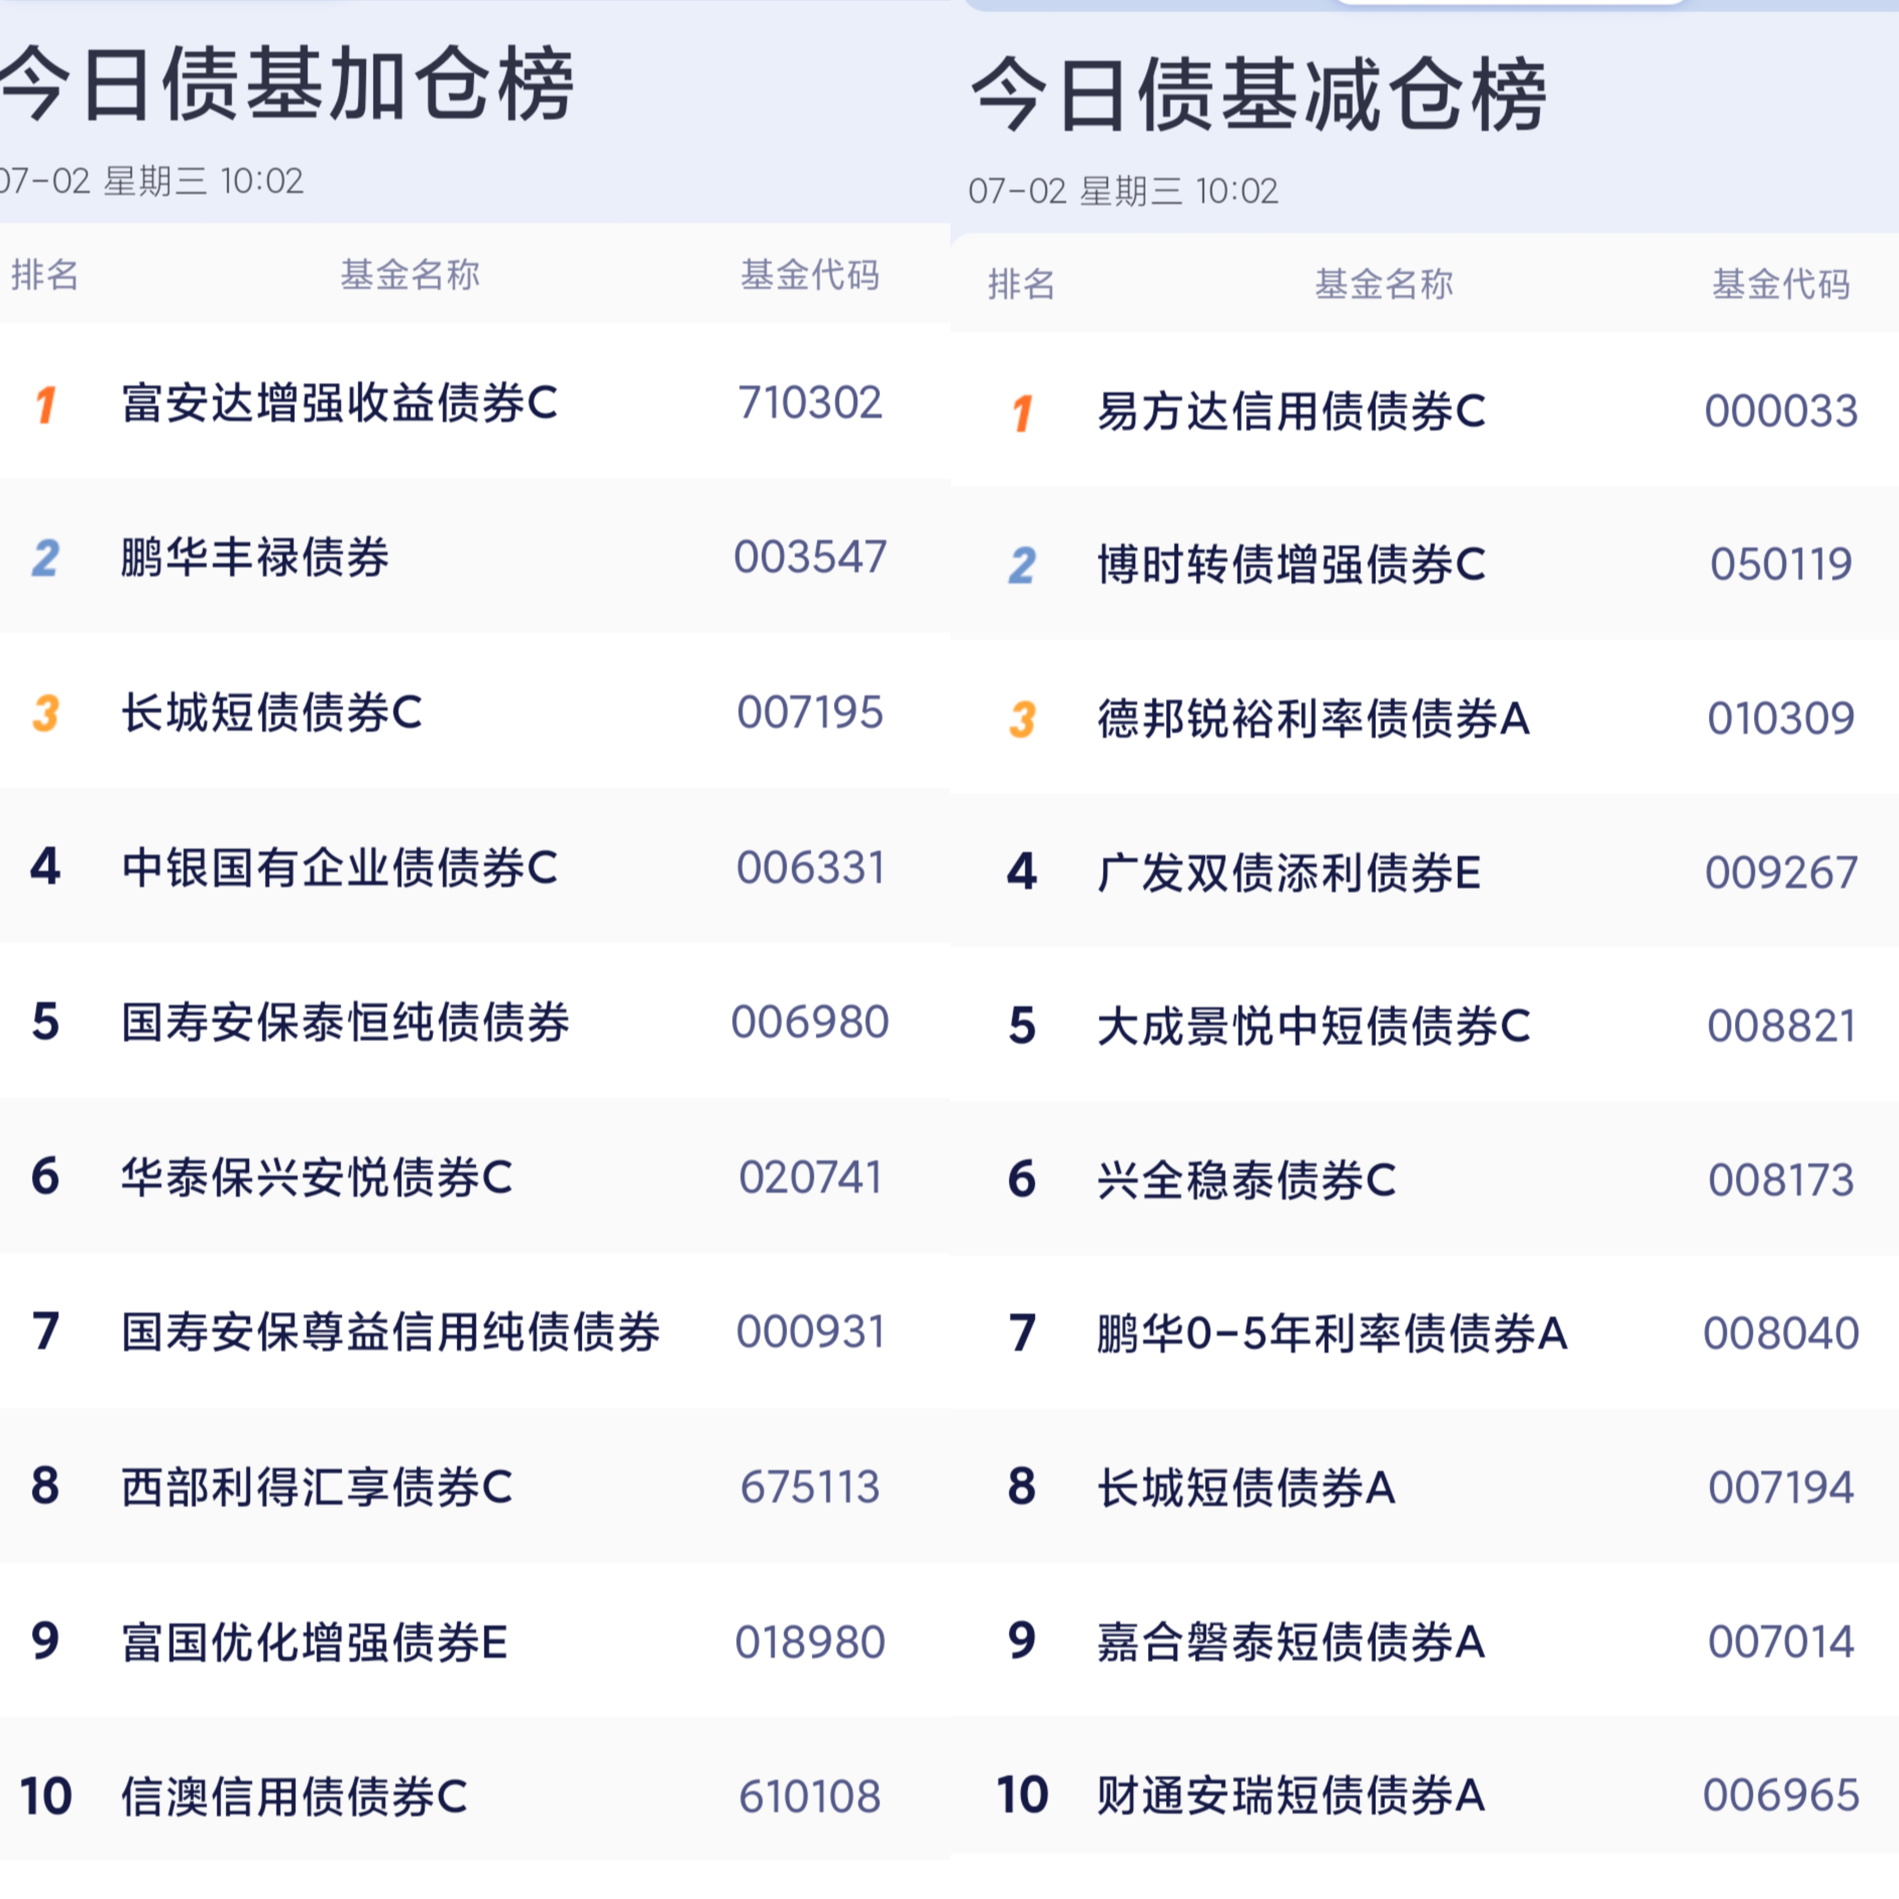1899x1899 pixels.
Task: Click the 今日债基加仓榜 title
Action: click(x=286, y=84)
